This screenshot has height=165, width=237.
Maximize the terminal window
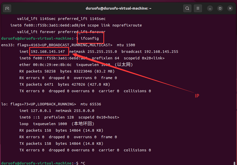220,8
